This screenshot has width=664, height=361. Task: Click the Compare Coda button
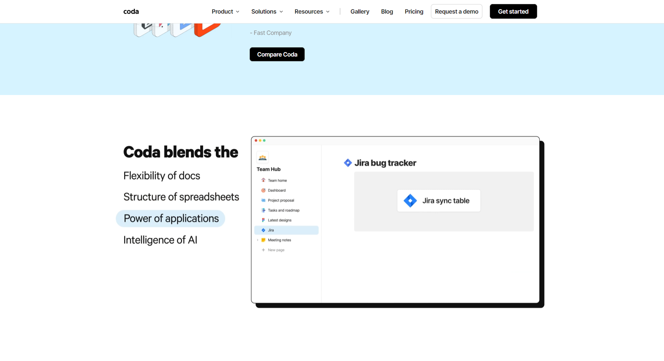[x=277, y=54]
